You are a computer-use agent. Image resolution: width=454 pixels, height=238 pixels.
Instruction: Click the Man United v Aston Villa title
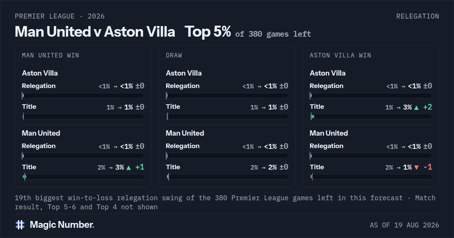[x=95, y=32]
